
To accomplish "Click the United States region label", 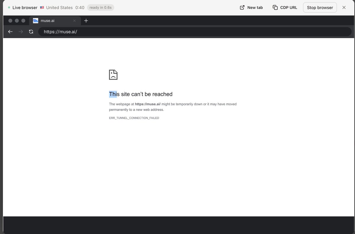I will coord(59,7).
